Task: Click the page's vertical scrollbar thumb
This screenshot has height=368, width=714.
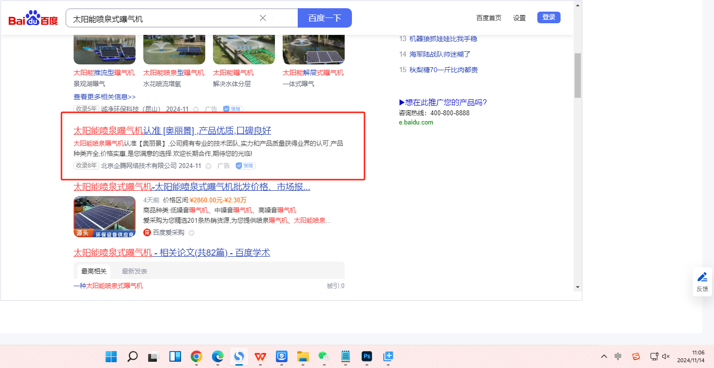Action: tap(577, 75)
